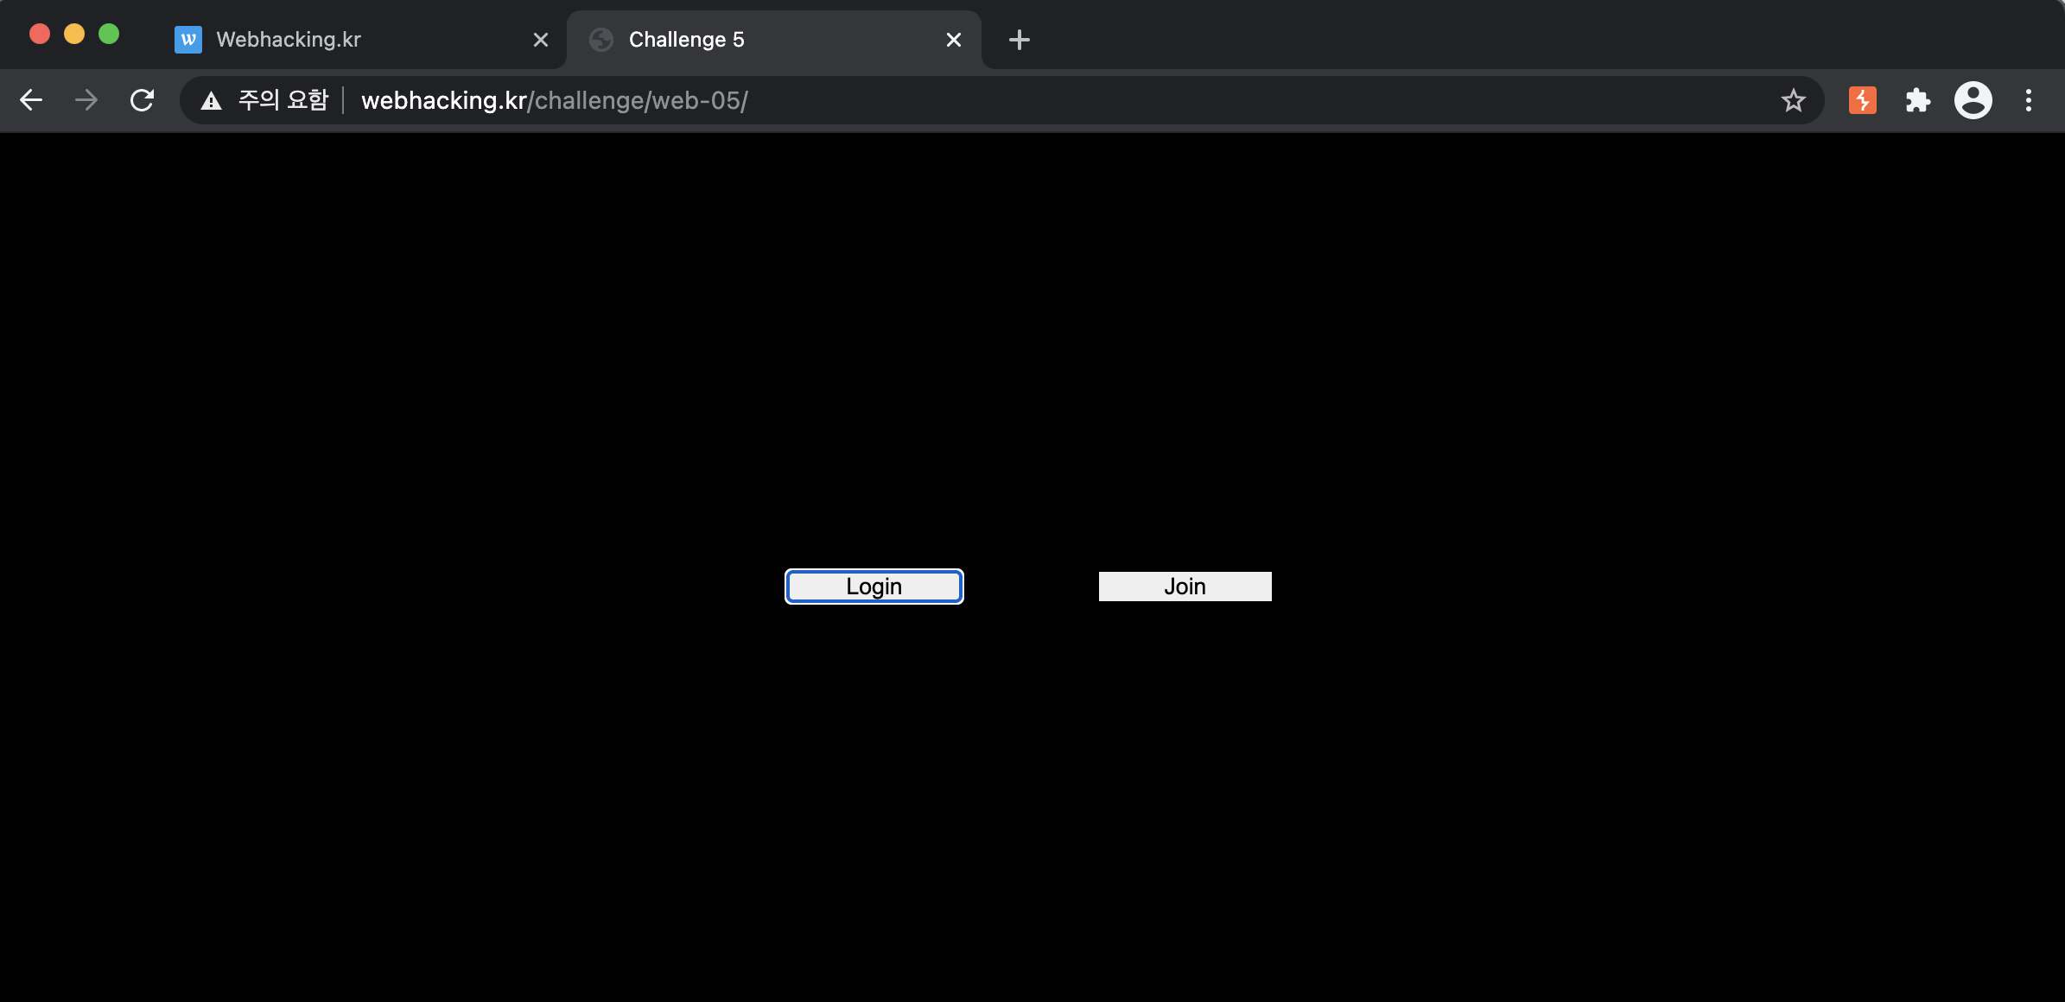The image size is (2065, 1002).
Task: Open the orange lightning extension icon
Action: coord(1862,100)
